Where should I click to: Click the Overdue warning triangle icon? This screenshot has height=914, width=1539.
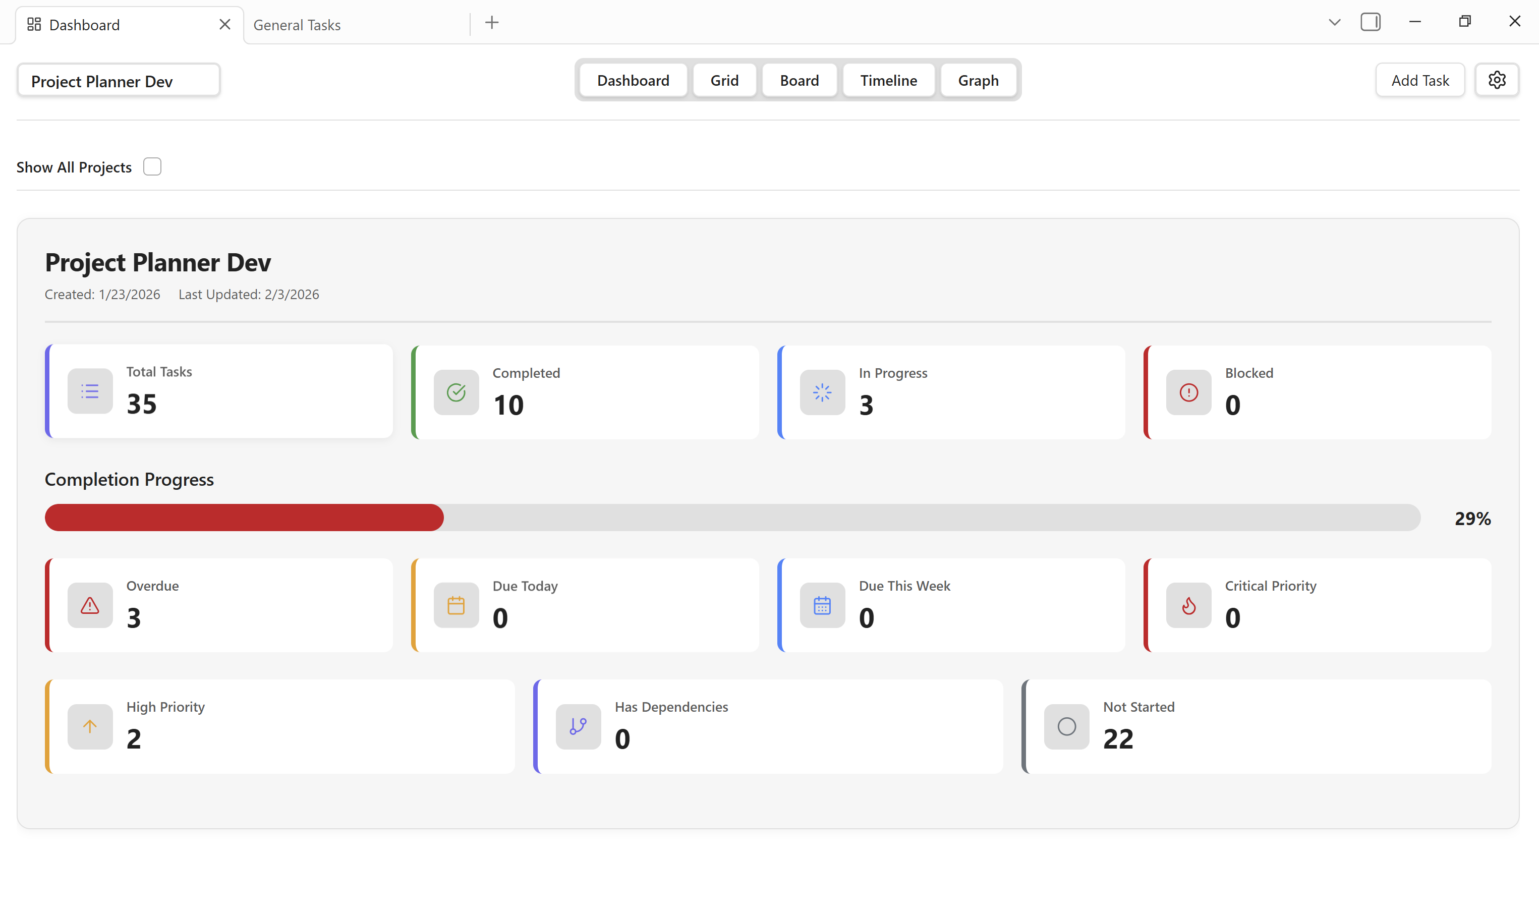click(x=90, y=605)
